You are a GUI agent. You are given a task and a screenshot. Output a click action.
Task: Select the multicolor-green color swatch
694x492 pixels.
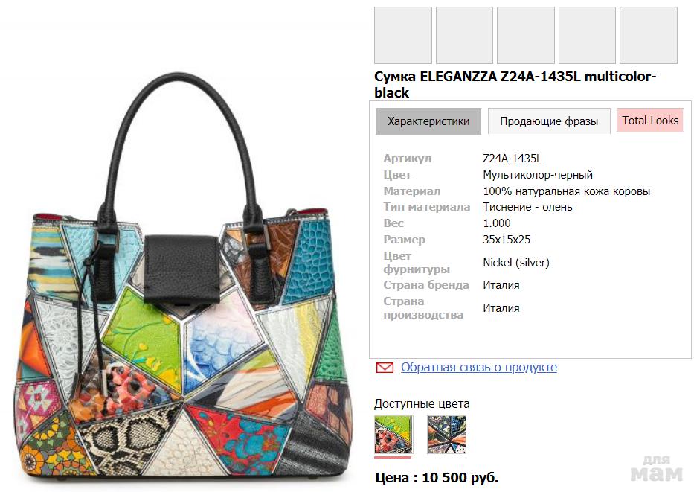[393, 435]
